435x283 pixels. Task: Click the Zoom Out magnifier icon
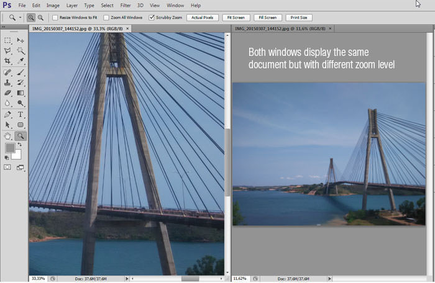coord(40,17)
